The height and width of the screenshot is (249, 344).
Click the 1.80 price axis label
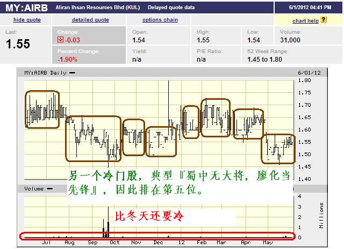coord(305,80)
